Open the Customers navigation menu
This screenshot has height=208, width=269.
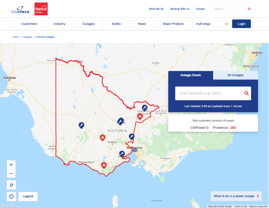(29, 24)
